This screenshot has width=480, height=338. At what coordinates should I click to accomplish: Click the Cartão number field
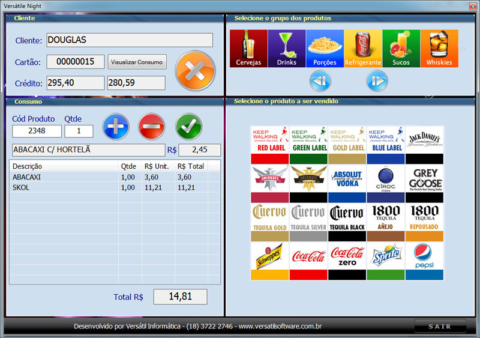[76, 62]
